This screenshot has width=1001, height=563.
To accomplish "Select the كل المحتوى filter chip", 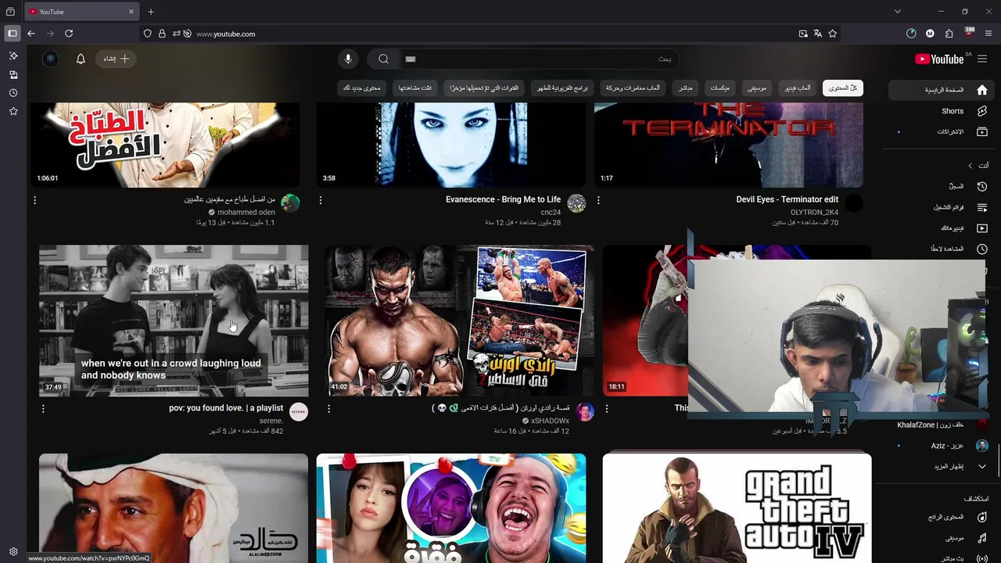I will point(843,88).
